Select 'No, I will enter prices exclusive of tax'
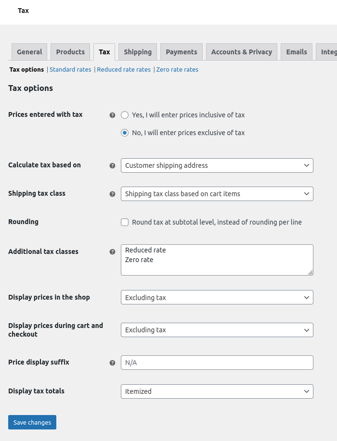The height and width of the screenshot is (441, 337). click(125, 133)
